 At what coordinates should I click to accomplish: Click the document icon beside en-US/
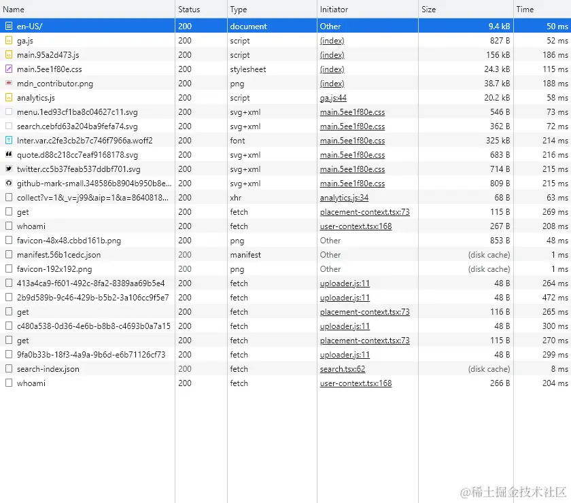point(9,26)
